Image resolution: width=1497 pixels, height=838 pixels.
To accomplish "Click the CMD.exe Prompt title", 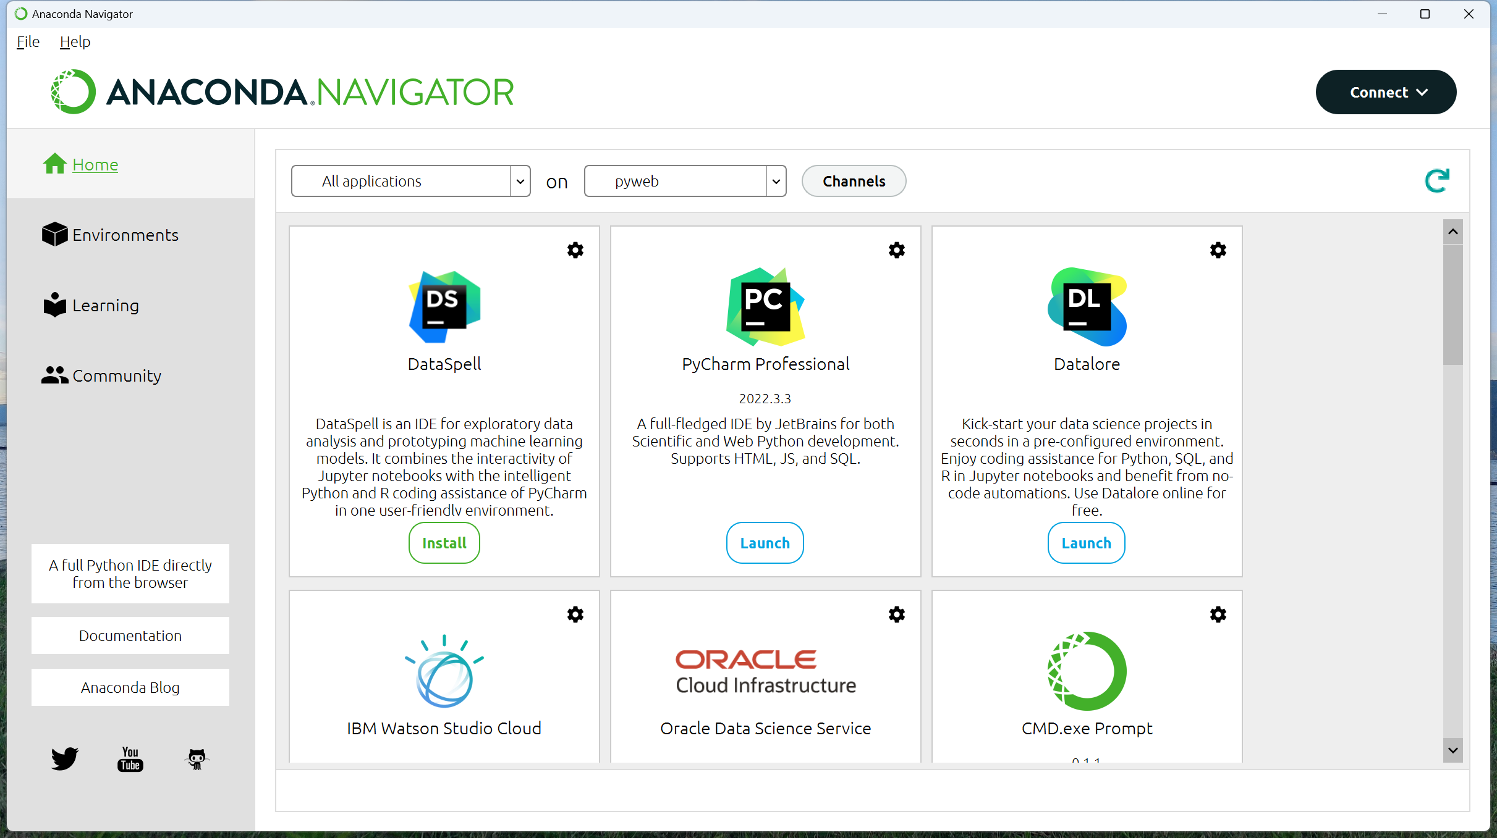I will (1087, 728).
